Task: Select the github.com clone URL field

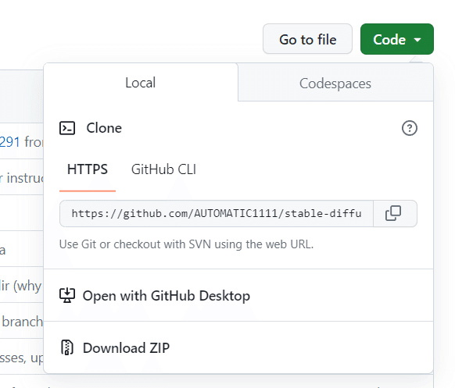Action: pos(217,214)
